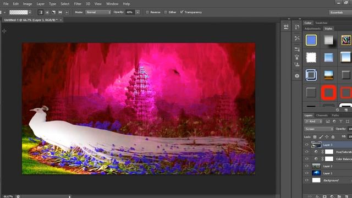Click the link layers icon
352x198 pixels.
click(310, 196)
